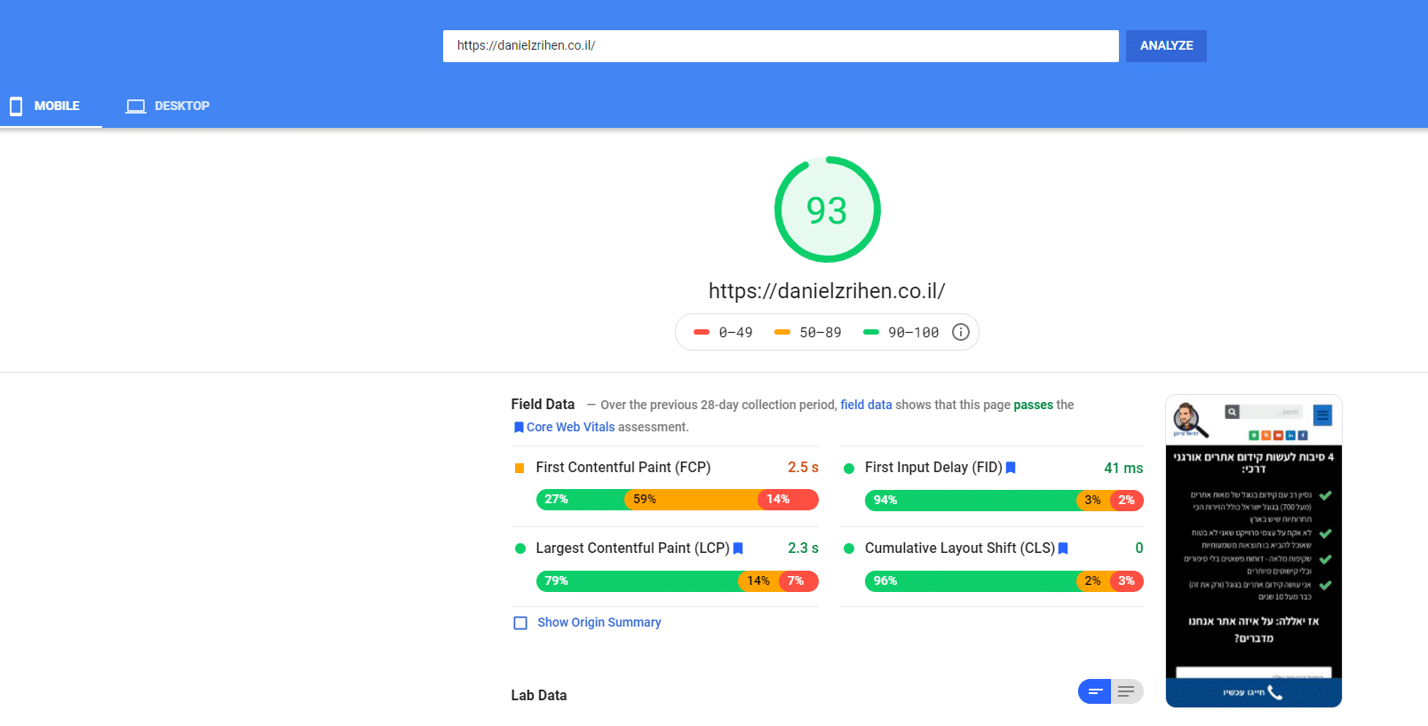Image resolution: width=1428 pixels, height=726 pixels.
Task: Click the mobile phone icon
Action: (16, 107)
